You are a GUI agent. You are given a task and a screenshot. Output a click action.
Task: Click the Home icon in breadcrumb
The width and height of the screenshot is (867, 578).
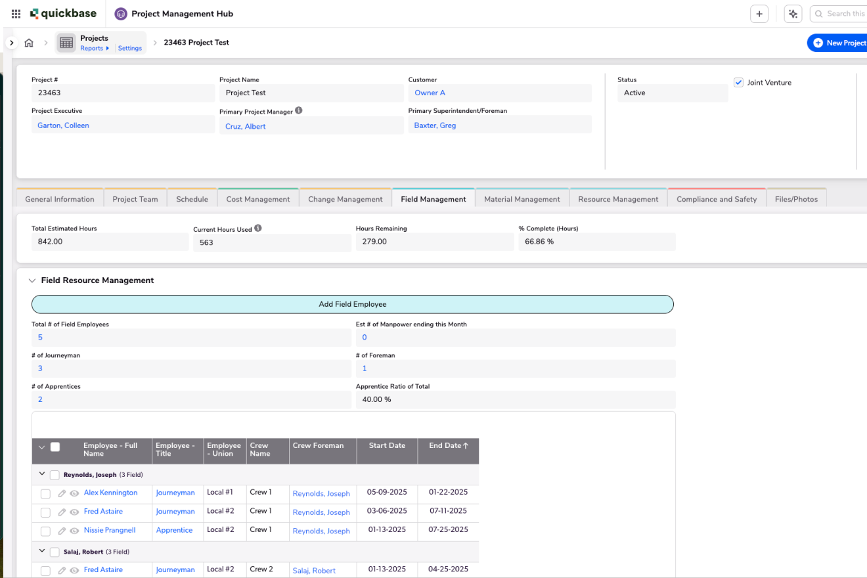(29, 43)
